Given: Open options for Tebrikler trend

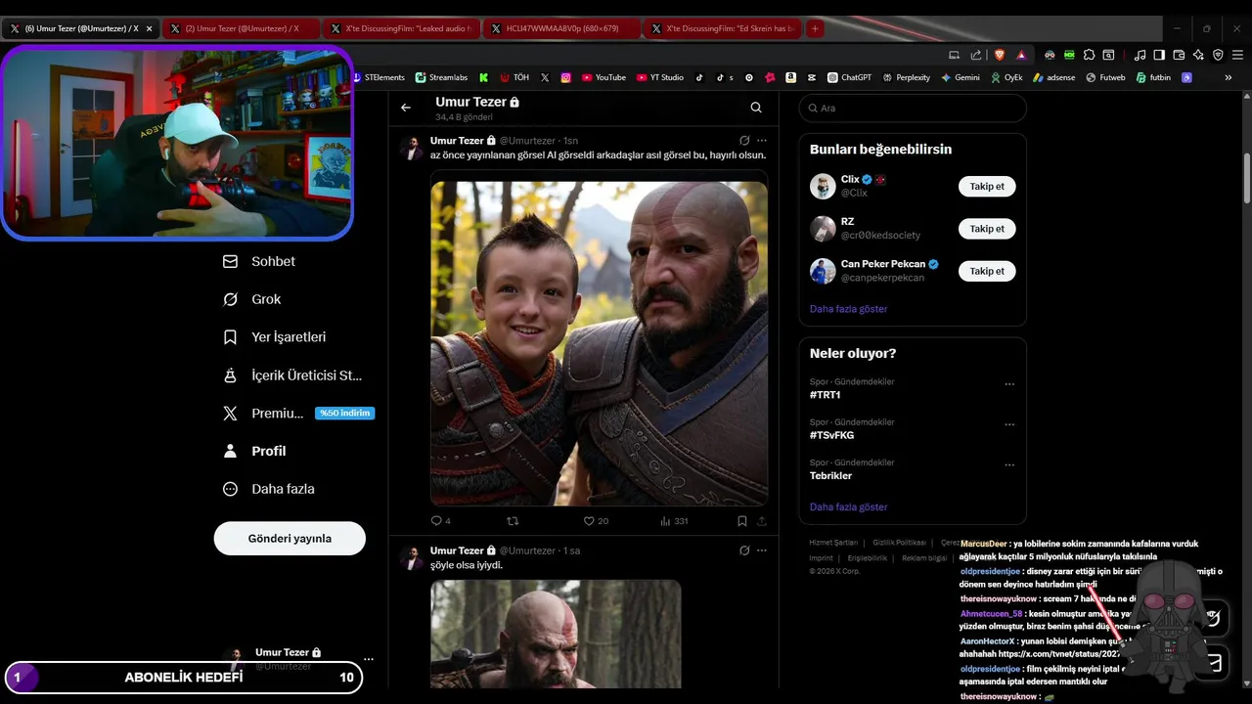Looking at the screenshot, I should [1009, 465].
